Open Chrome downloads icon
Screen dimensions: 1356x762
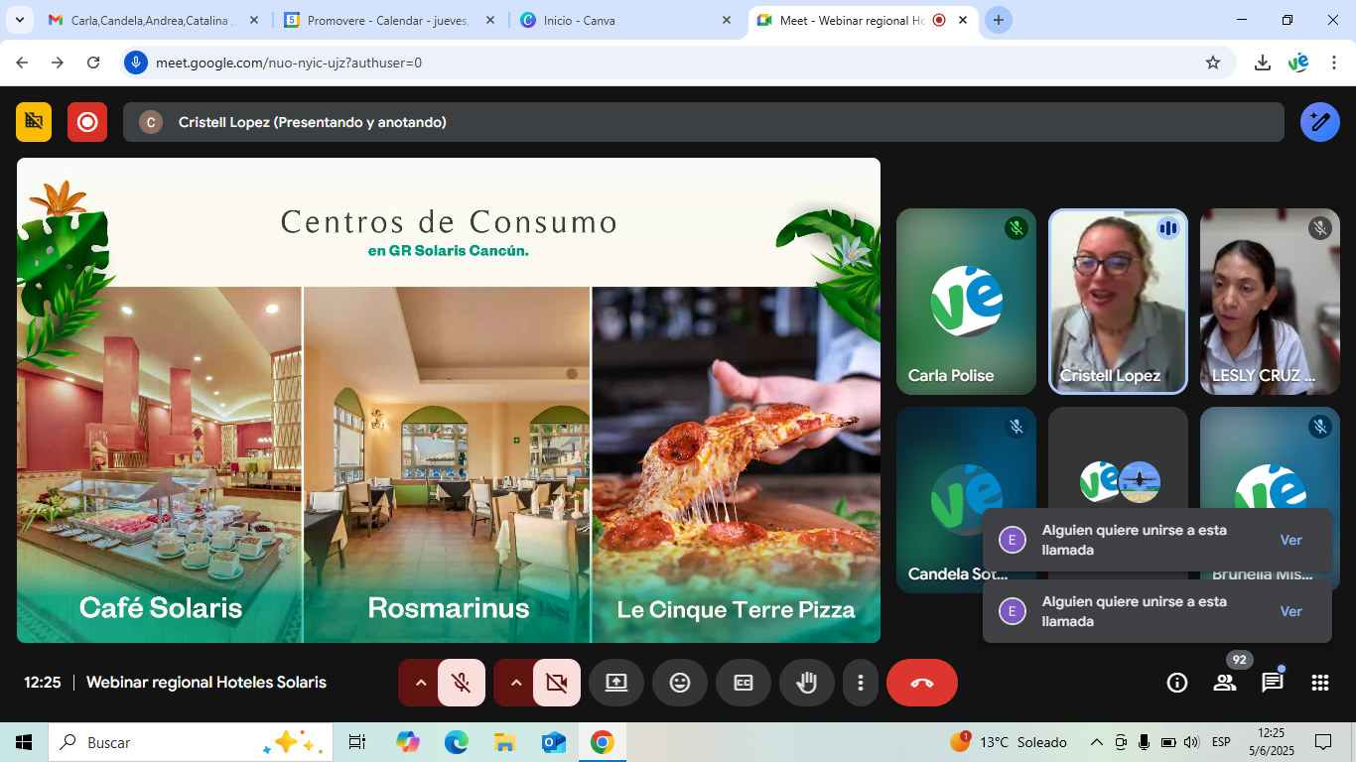[1263, 63]
